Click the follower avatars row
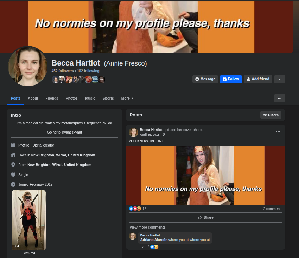 pos(78,80)
